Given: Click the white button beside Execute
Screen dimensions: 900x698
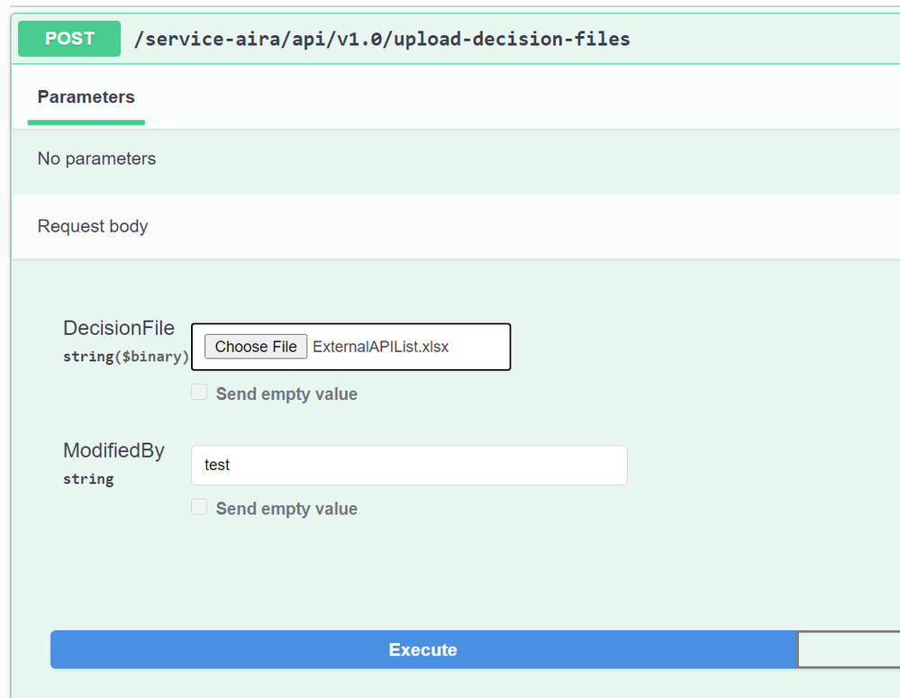Looking at the screenshot, I should click(847, 649).
